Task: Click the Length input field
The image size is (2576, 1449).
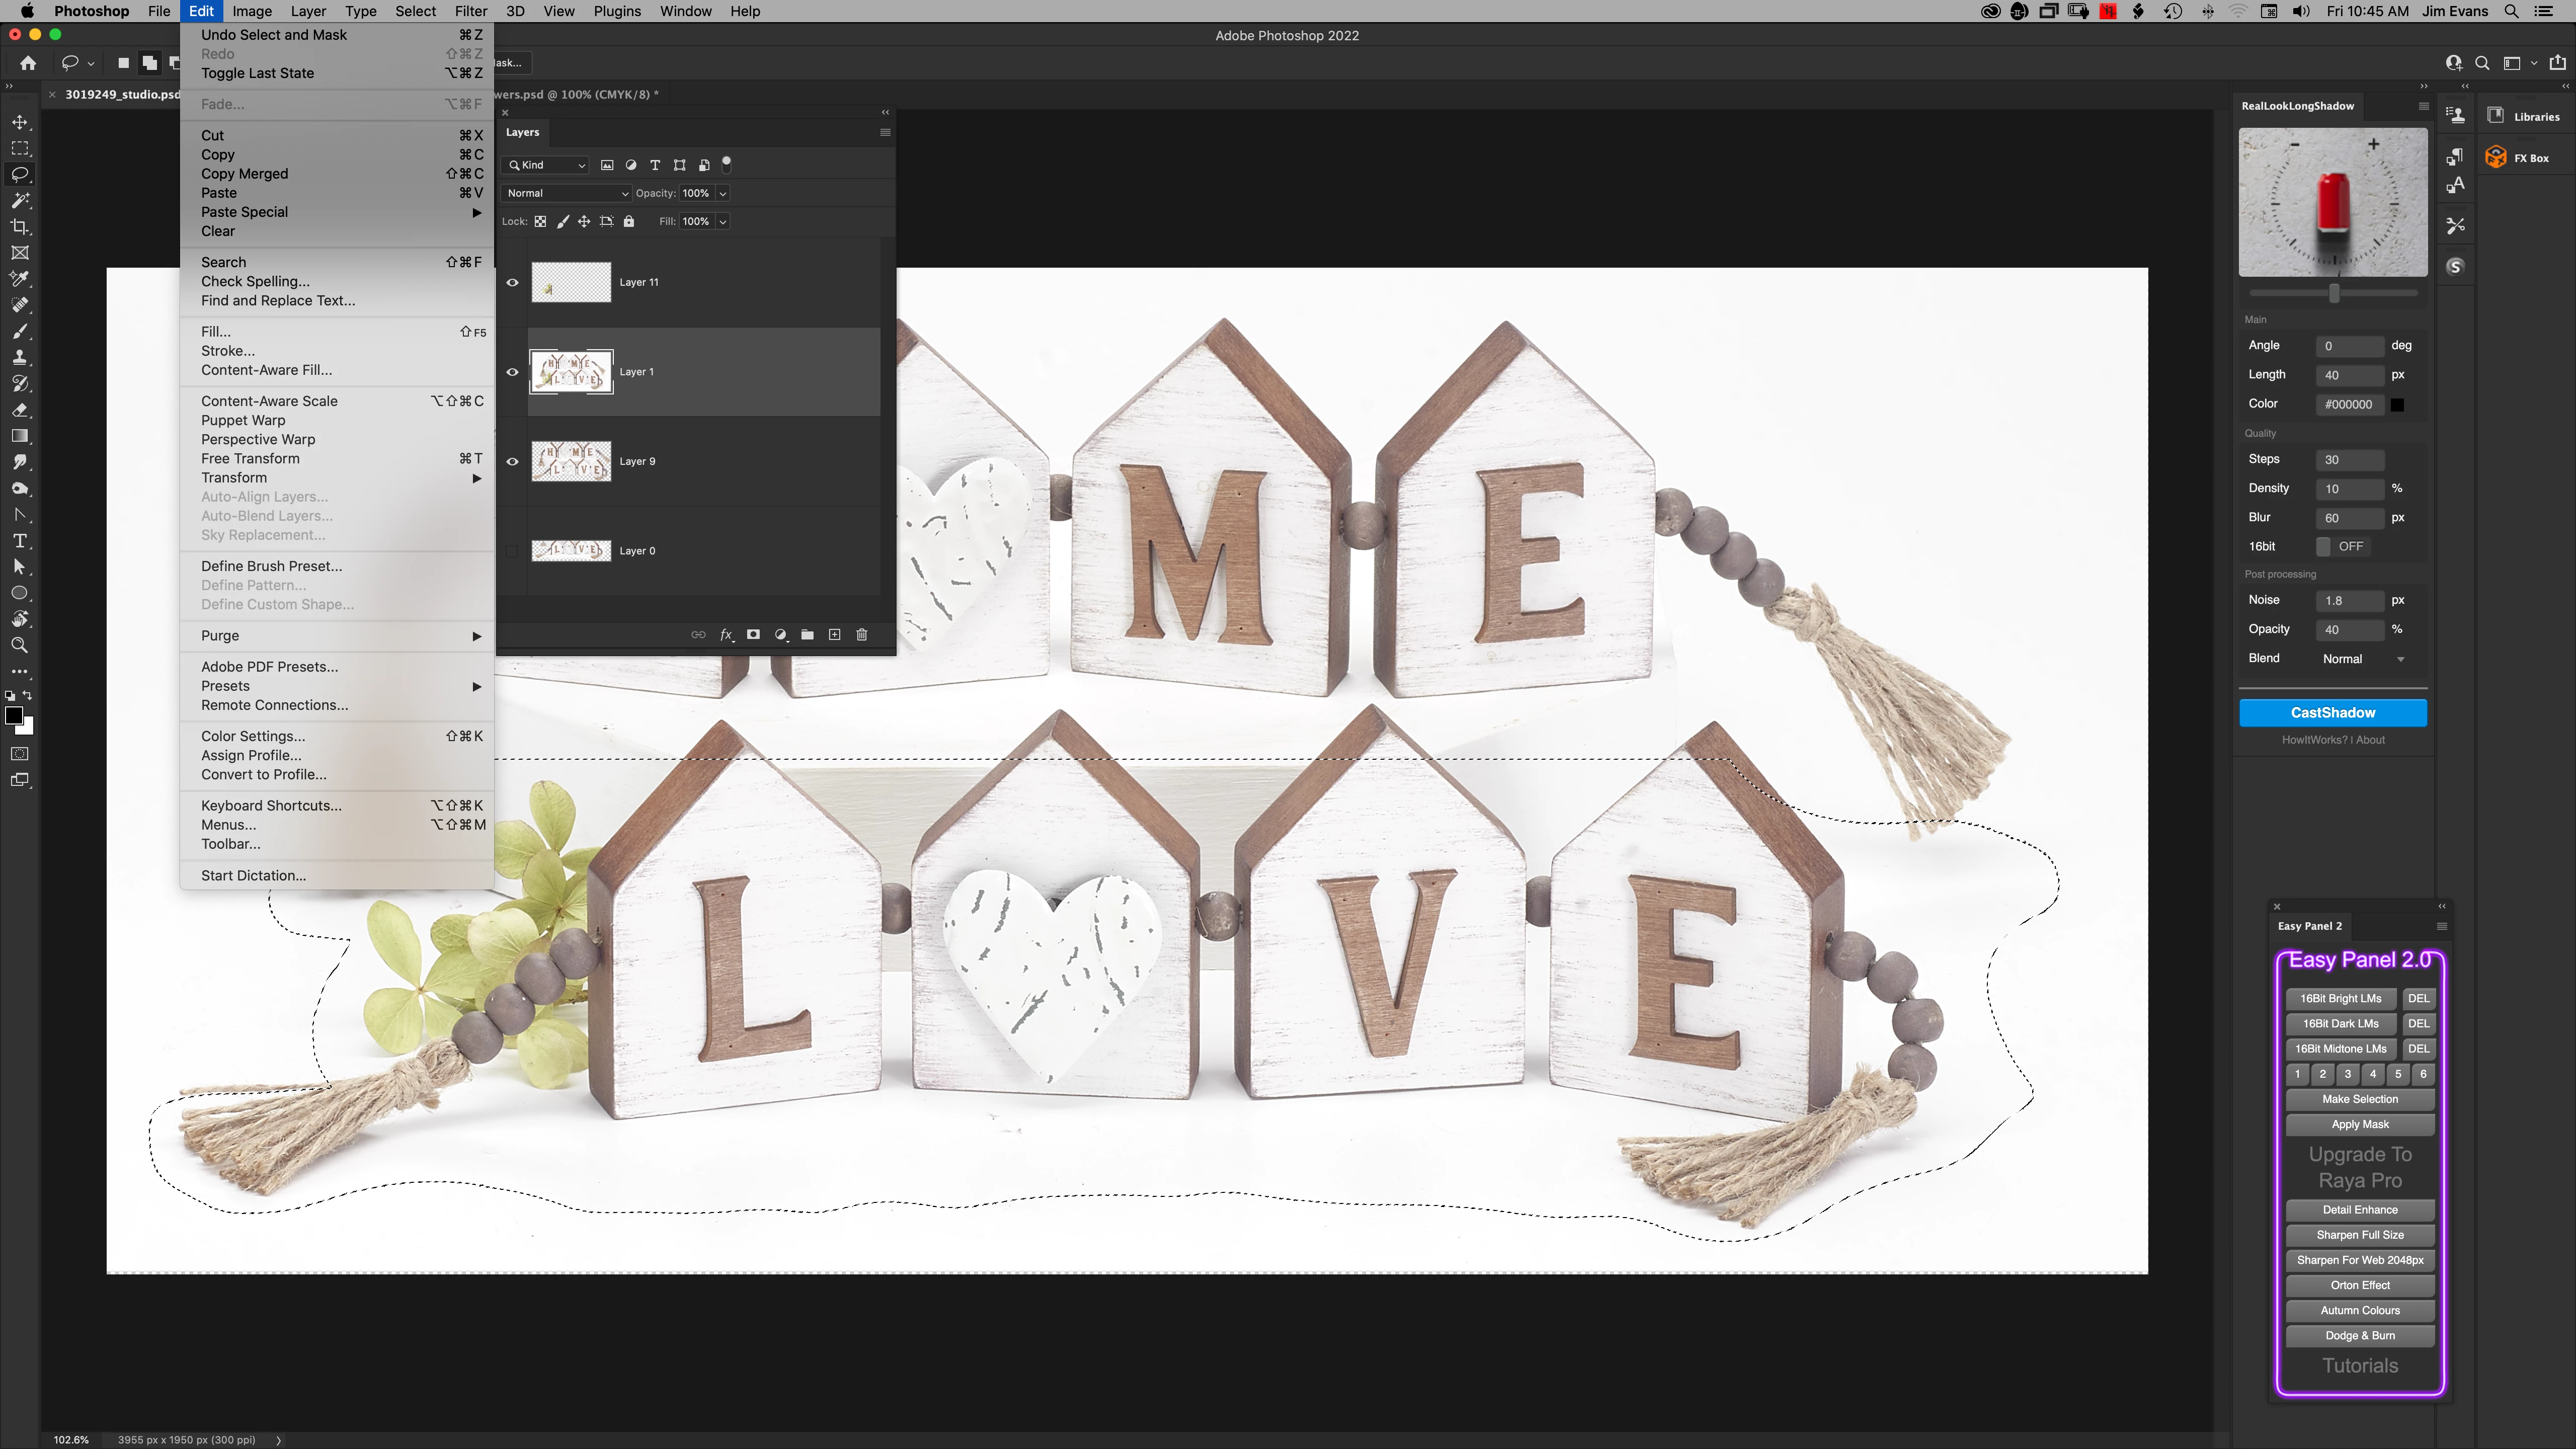Action: point(2349,376)
